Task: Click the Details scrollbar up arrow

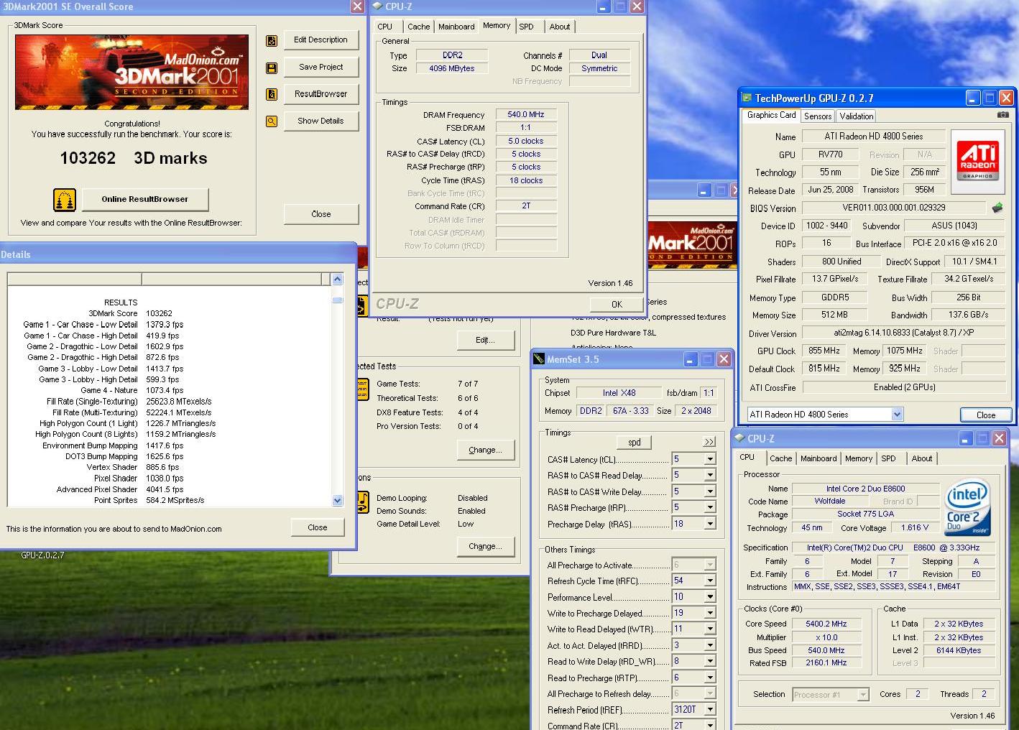Action: coord(338,279)
